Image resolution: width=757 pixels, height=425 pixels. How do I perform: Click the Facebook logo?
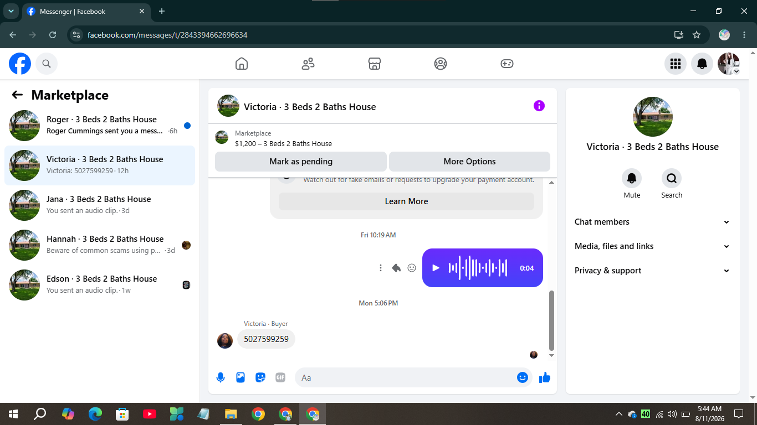[20, 64]
